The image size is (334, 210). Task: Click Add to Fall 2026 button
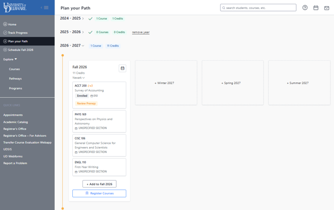point(100,184)
